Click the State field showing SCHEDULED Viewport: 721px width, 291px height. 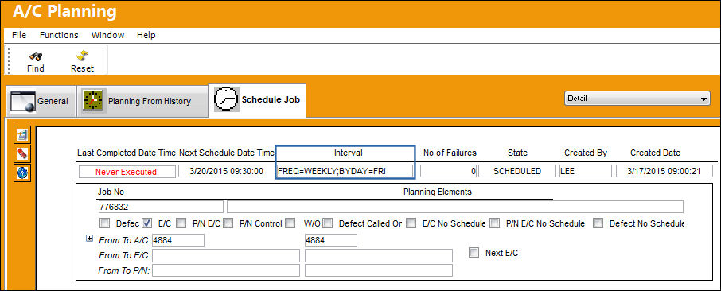point(517,171)
